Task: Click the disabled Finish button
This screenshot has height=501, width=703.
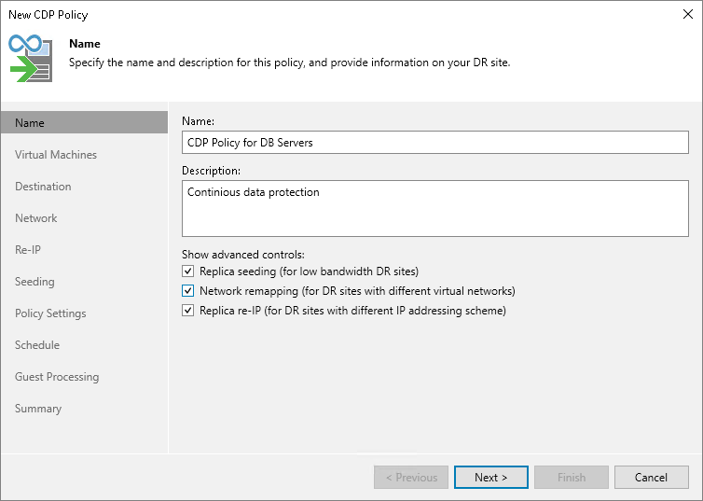Action: 572,478
